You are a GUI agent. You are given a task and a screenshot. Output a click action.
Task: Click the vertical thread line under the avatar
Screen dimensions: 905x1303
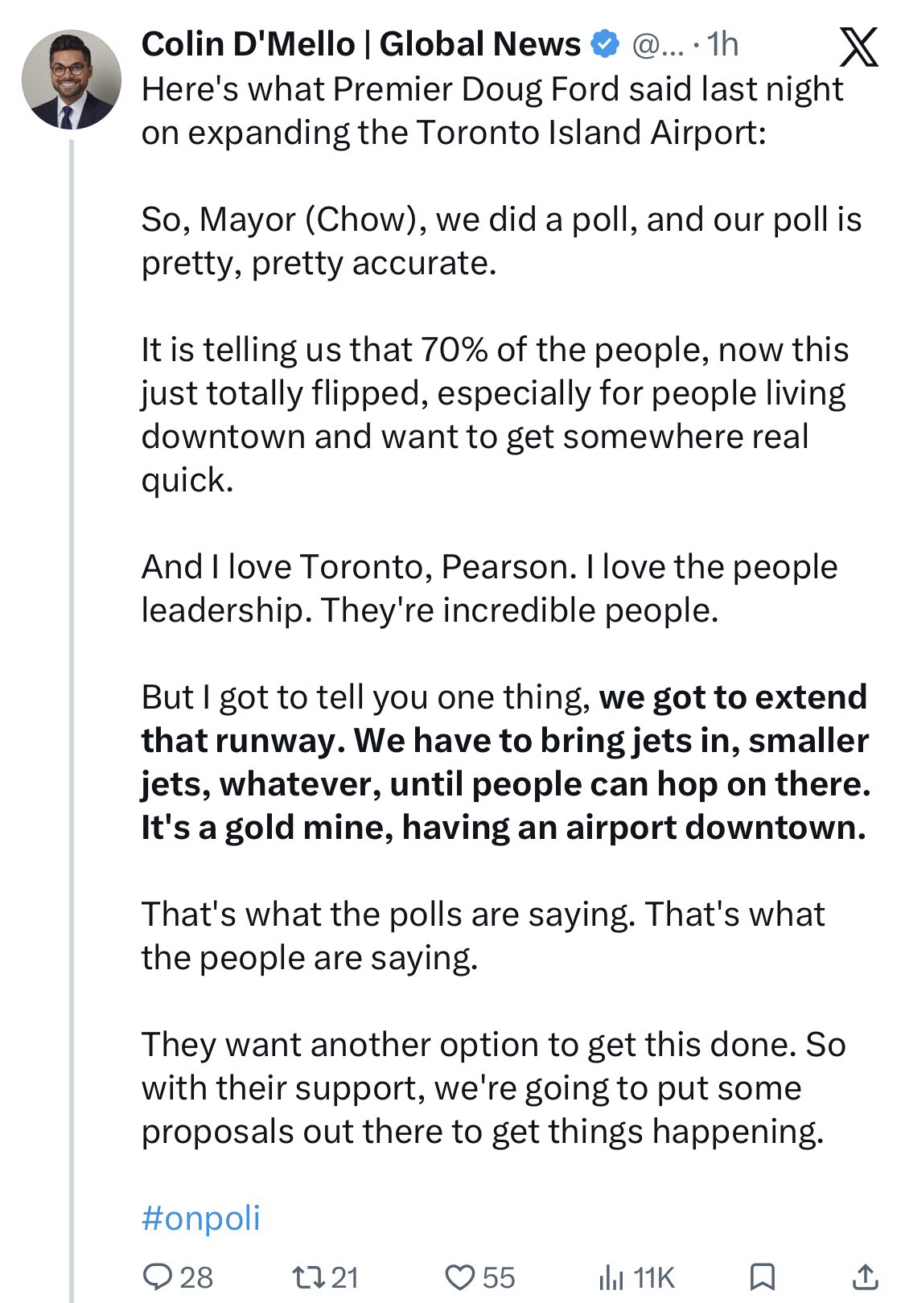[x=71, y=643]
